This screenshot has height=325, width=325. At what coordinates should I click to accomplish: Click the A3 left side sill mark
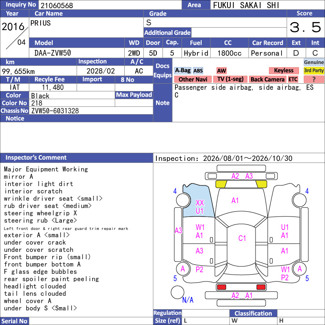[178, 230]
